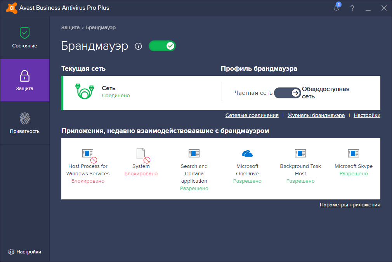Click Search and Cortana application icon

194,153
